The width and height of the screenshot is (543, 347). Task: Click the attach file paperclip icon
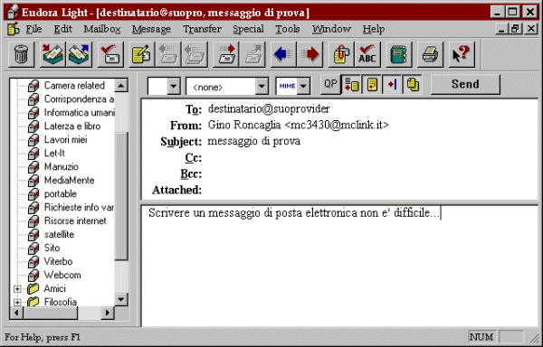[341, 54]
